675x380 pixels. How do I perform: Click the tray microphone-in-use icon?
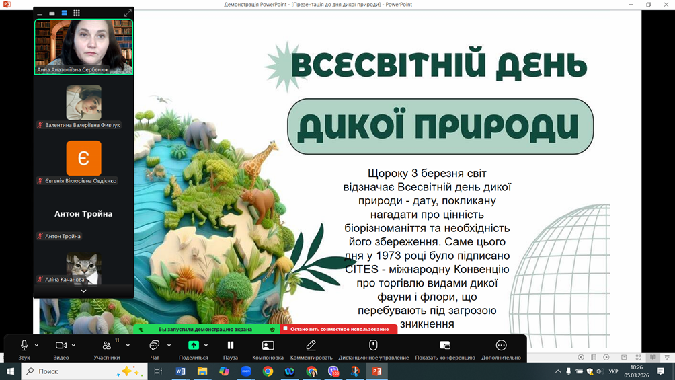569,371
